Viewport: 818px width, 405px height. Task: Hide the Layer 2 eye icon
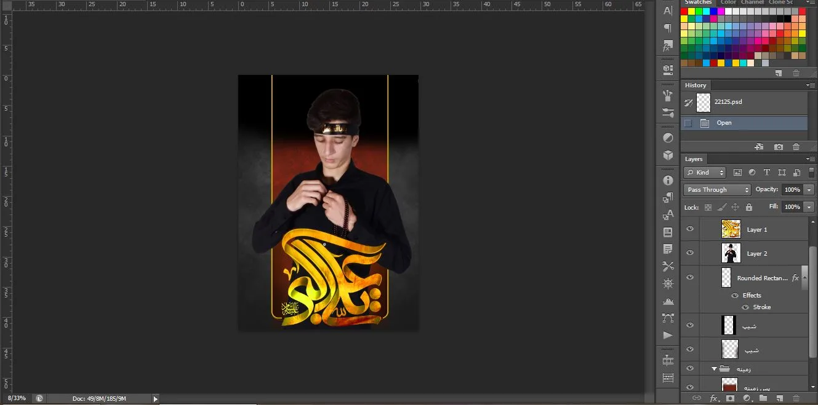[x=690, y=253]
